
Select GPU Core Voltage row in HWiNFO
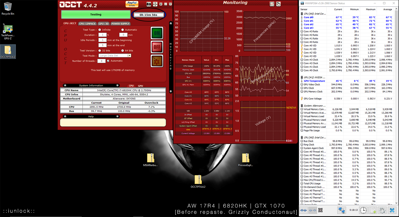(346, 99)
